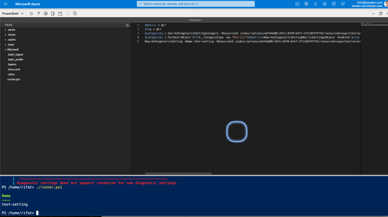Open a new session icon

tap(60, 14)
